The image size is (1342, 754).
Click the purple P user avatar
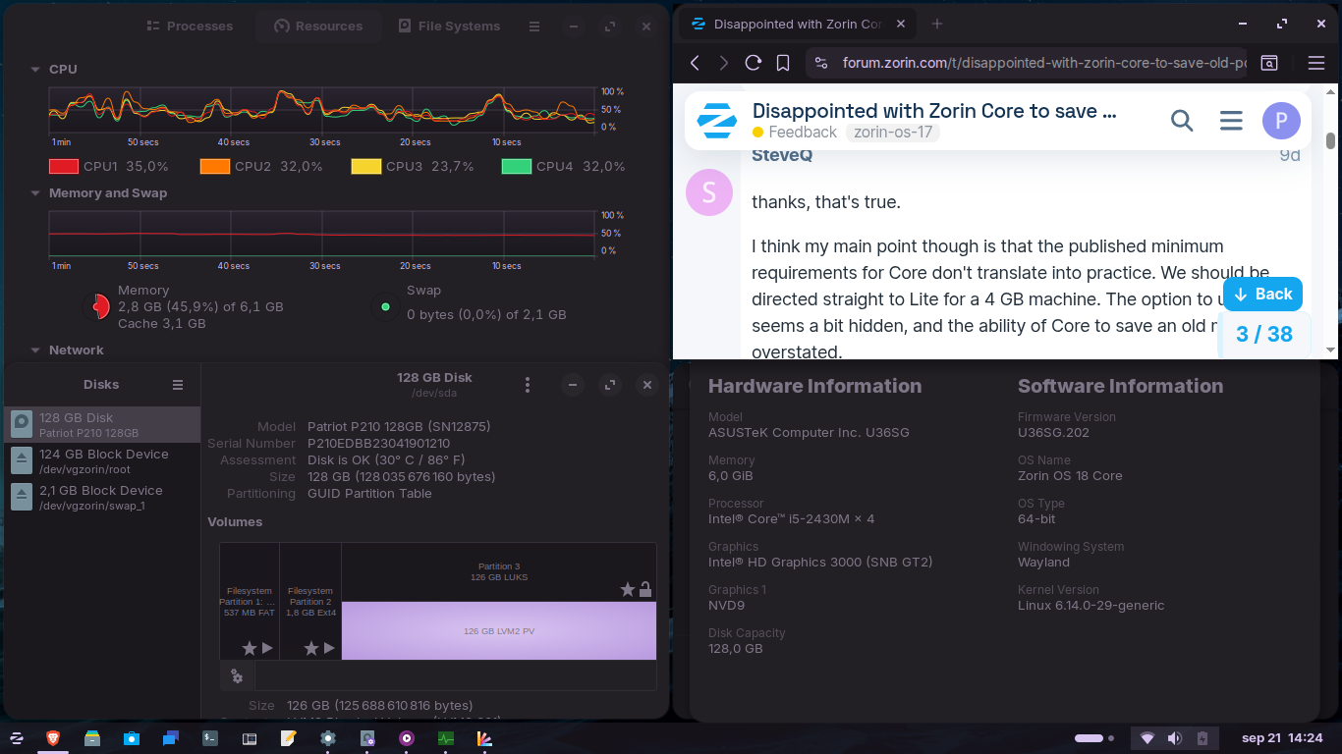[1281, 121]
